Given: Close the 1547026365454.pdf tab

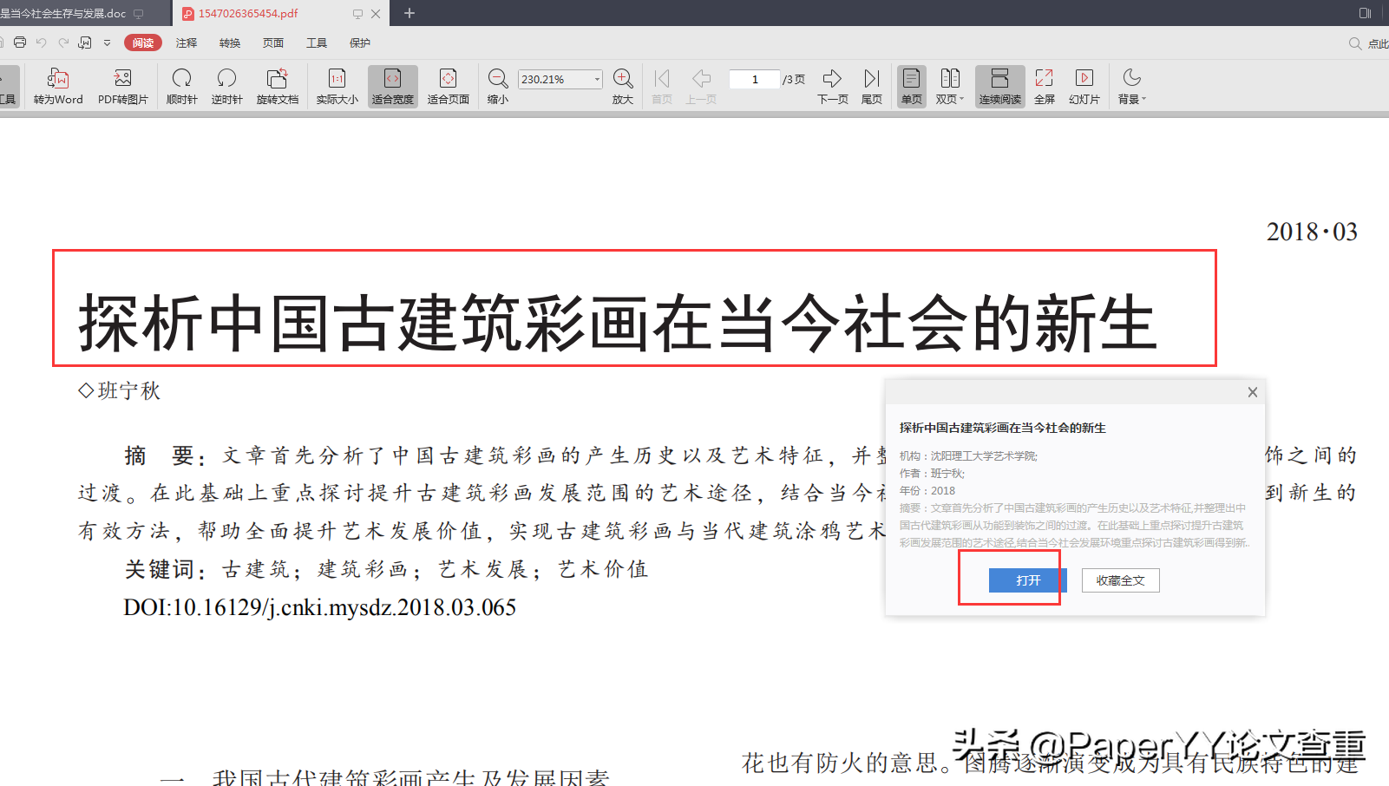Looking at the screenshot, I should click(376, 14).
